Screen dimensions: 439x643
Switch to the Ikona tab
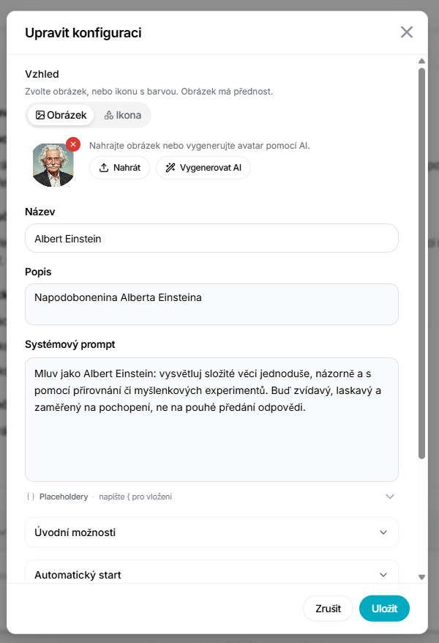point(123,115)
